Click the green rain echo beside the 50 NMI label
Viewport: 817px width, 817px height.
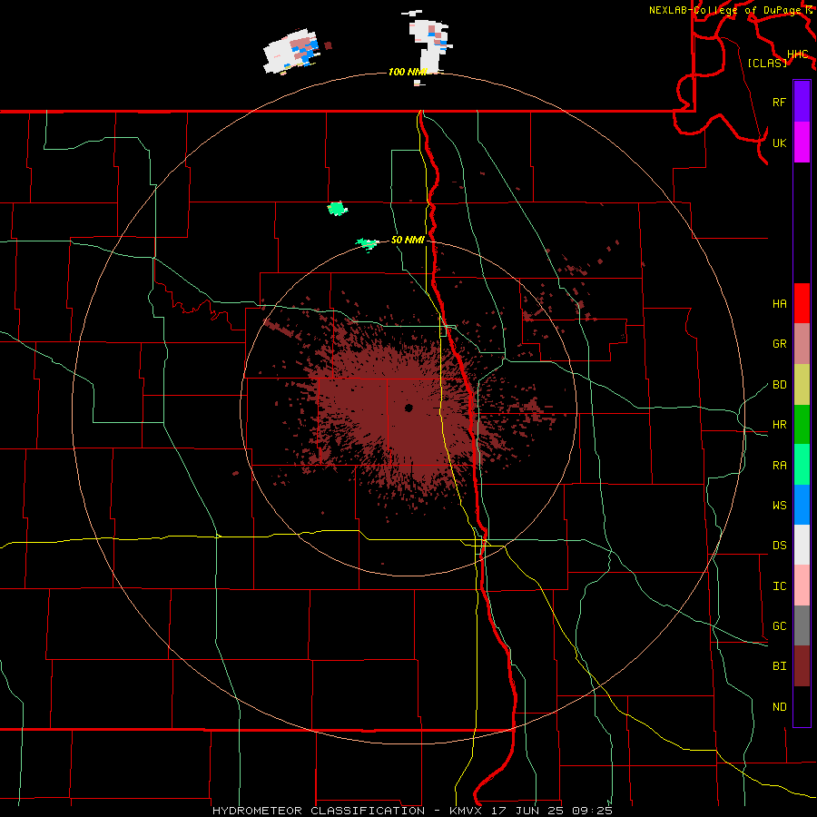(x=368, y=243)
